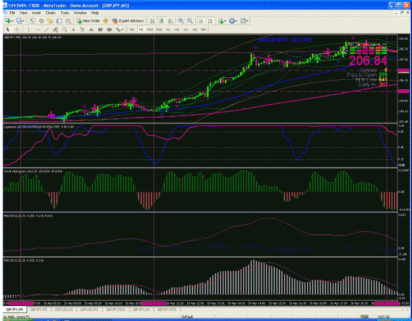412x321 pixels.
Task: Set timeframe to MN monthly
Action: pos(204,30)
